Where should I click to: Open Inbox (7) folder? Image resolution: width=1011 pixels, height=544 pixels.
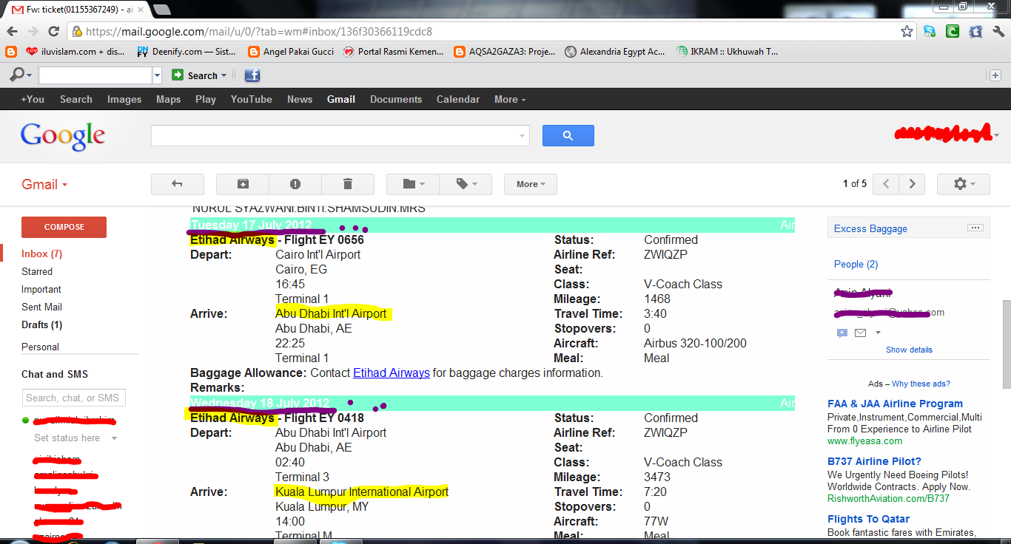[41, 254]
